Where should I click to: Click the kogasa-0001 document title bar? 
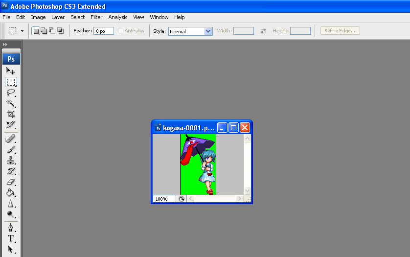(x=189, y=128)
